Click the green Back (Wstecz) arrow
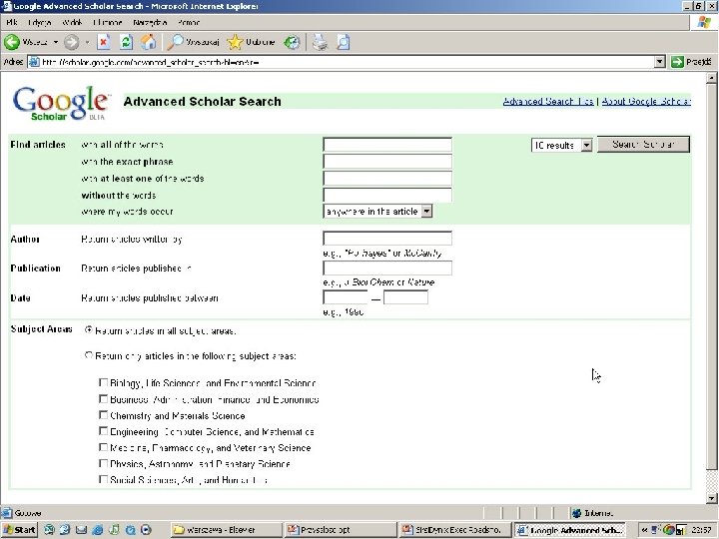This screenshot has height=539, width=719. click(12, 42)
